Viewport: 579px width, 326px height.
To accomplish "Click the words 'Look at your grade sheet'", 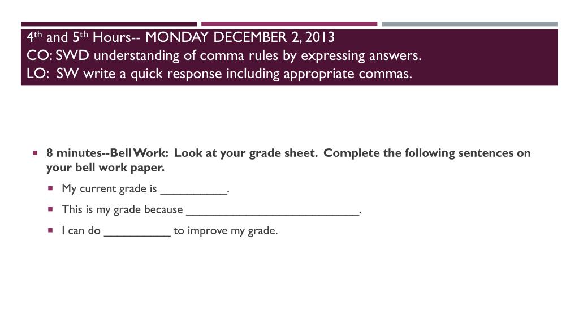I will pyautogui.click(x=246, y=153).
